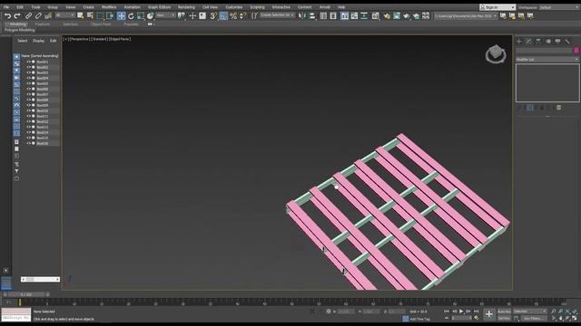
Task: Open the Select by Name dialog icon
Action: tap(90, 16)
